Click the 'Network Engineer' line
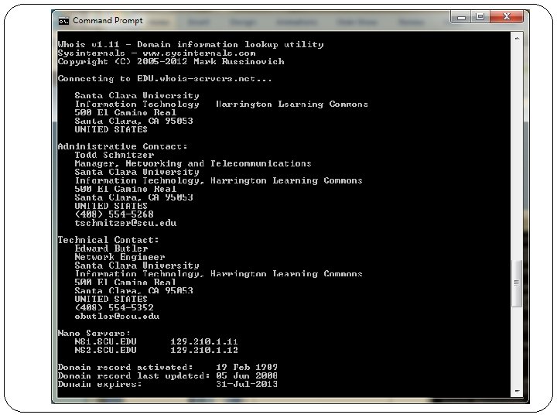Screen dimensions: 557x418 point(120,257)
